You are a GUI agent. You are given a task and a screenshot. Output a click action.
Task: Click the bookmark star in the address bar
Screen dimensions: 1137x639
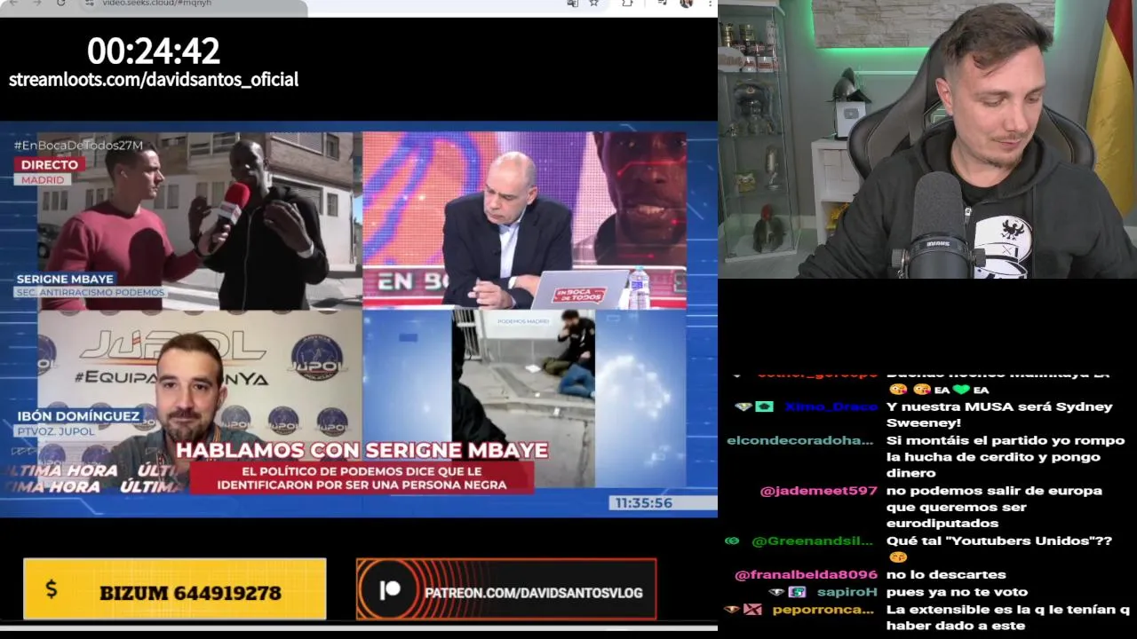coord(593,3)
